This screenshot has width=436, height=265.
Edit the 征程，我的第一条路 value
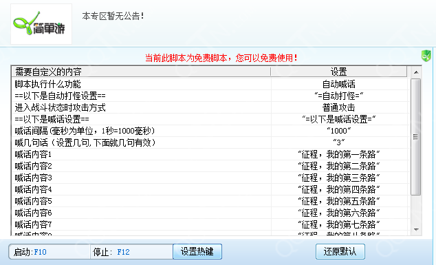tap(338, 154)
